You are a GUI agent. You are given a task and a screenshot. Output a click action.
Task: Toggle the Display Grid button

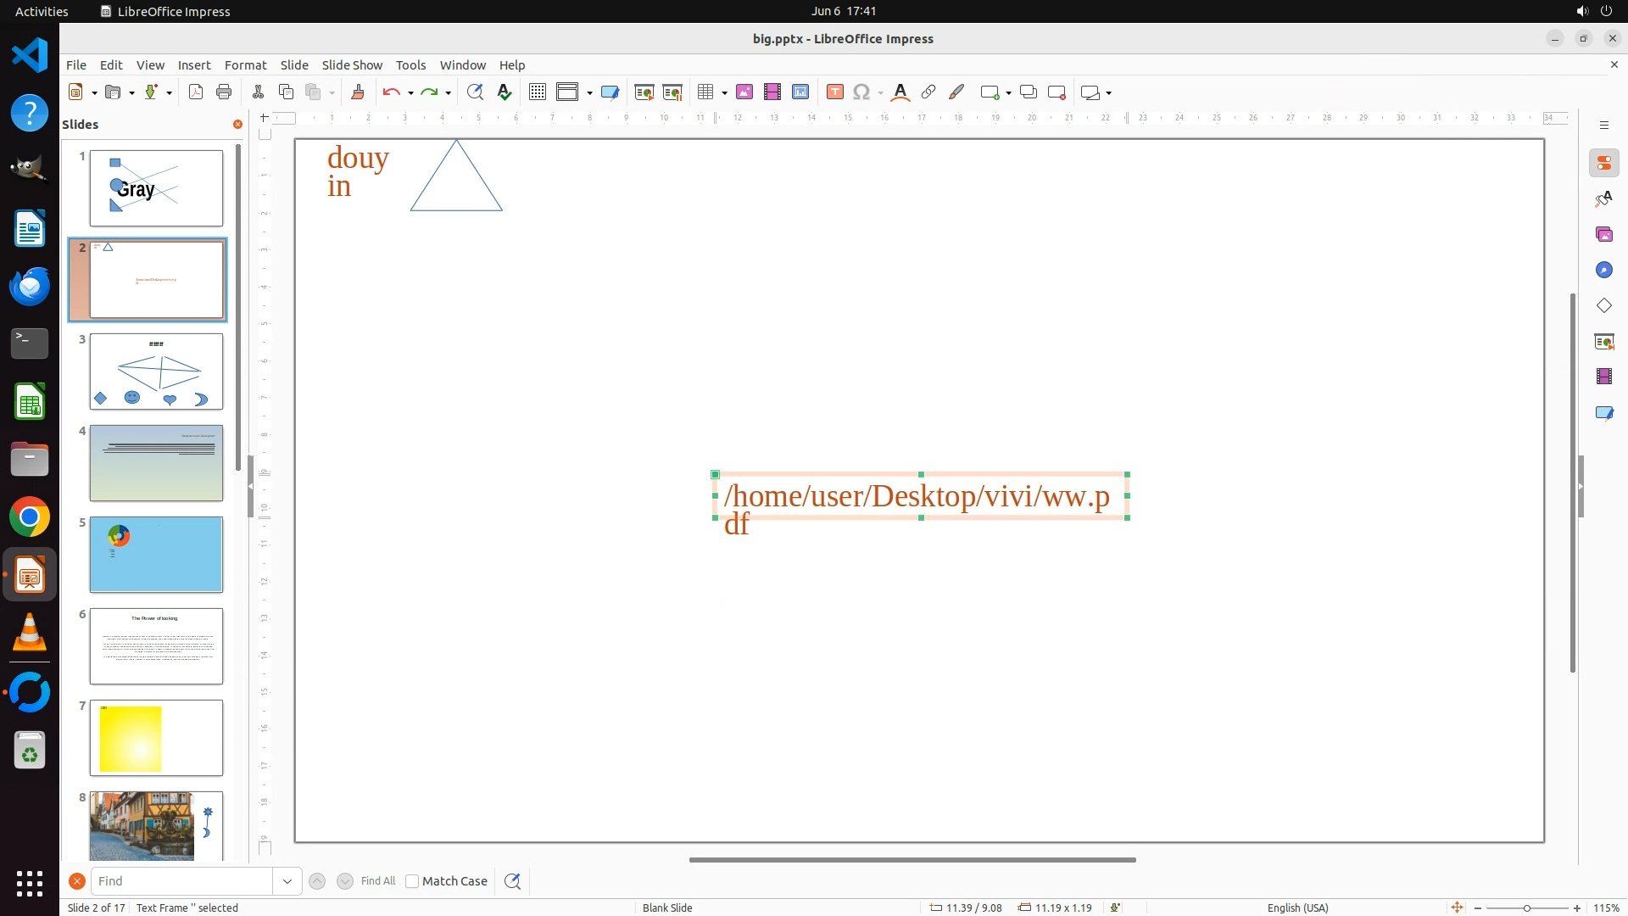pyautogui.click(x=537, y=92)
